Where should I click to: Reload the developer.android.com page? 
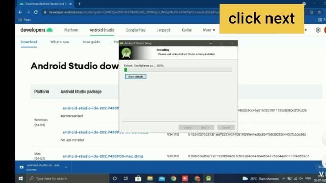36,12
